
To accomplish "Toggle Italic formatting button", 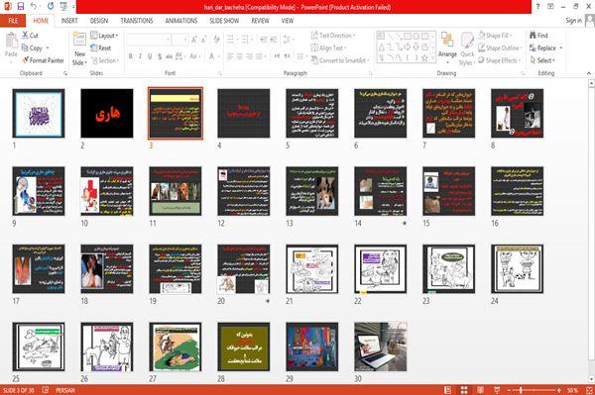I will pyautogui.click(x=140, y=56).
